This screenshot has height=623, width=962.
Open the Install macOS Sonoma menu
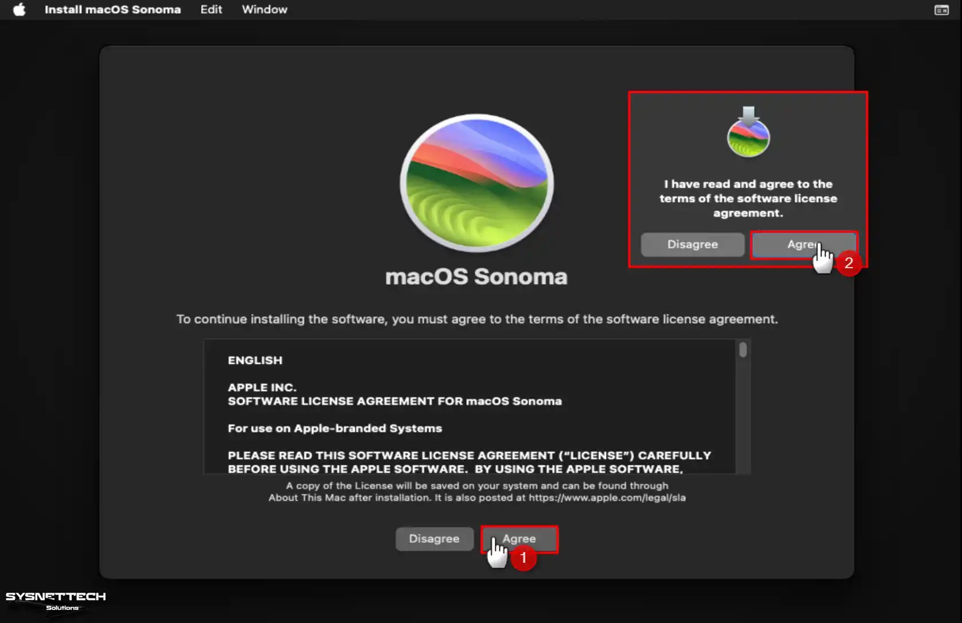click(112, 9)
